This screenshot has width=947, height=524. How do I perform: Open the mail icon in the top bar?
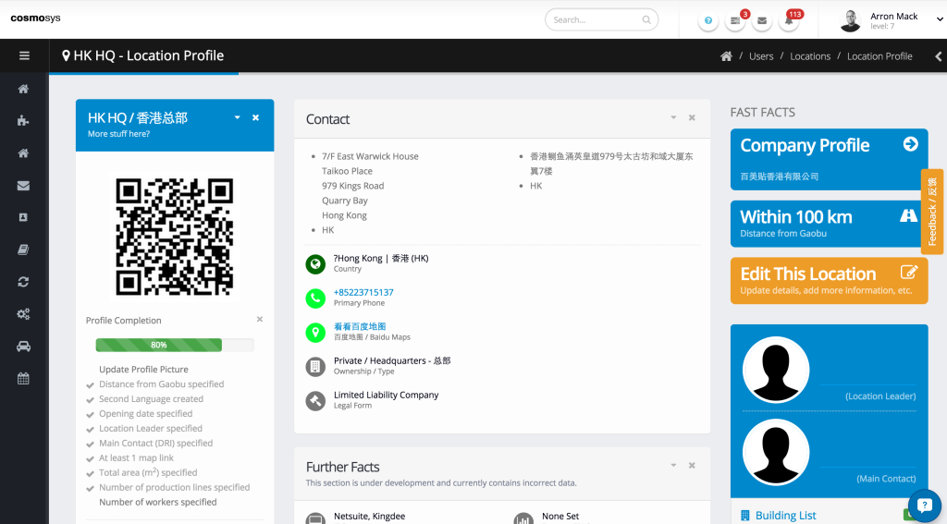coord(762,20)
